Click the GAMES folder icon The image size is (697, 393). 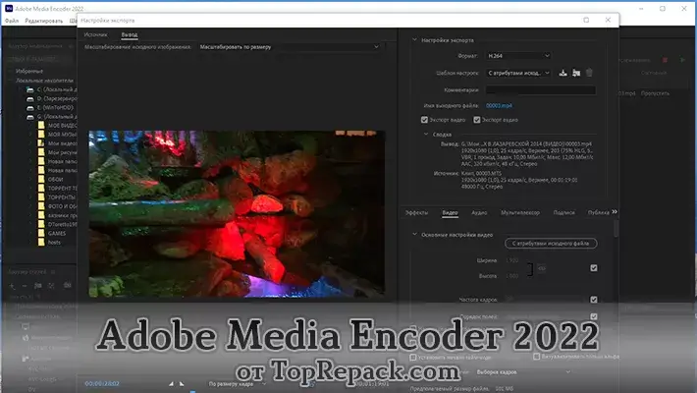pos(41,233)
